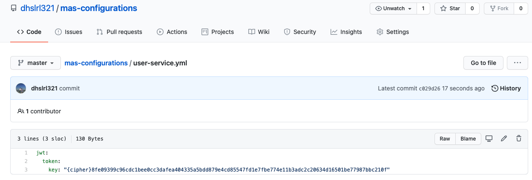Open mas-configurations repository title link

point(99,8)
